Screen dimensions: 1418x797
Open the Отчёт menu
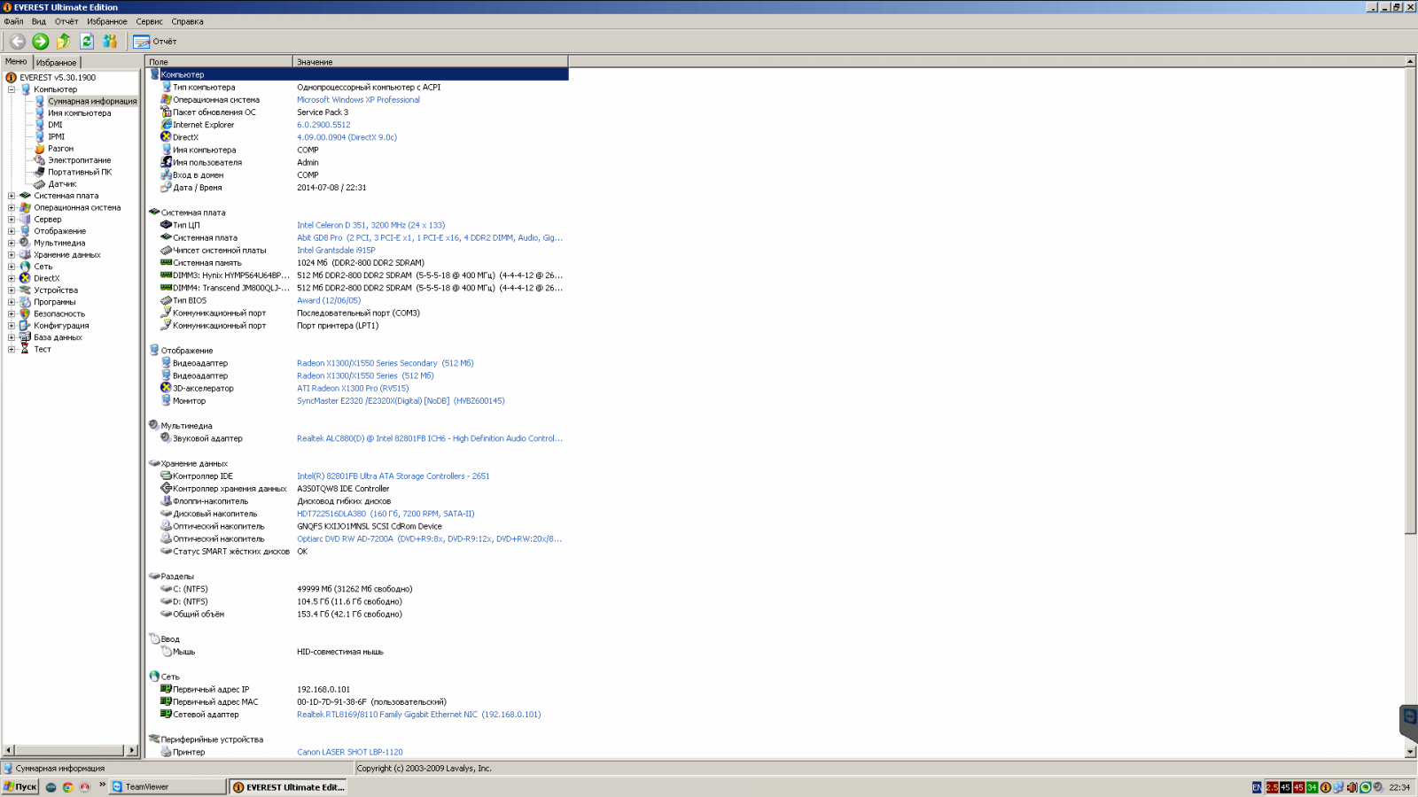coord(66,21)
